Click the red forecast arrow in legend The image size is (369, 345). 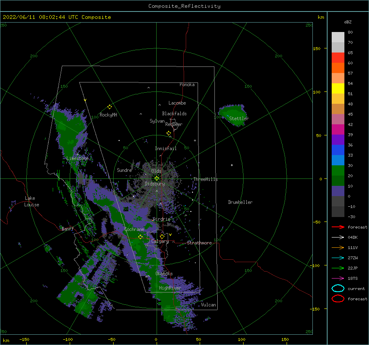point(338,227)
